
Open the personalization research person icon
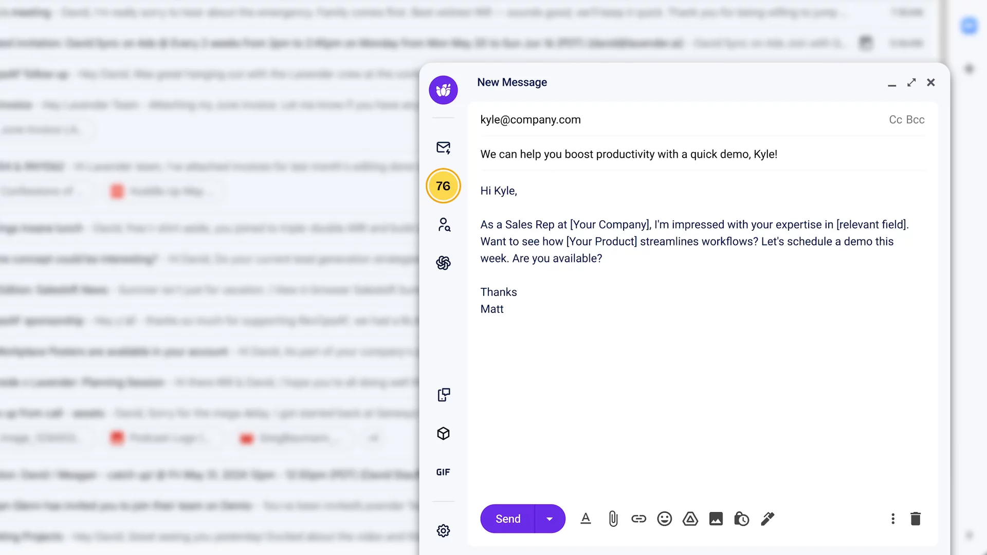pos(444,225)
